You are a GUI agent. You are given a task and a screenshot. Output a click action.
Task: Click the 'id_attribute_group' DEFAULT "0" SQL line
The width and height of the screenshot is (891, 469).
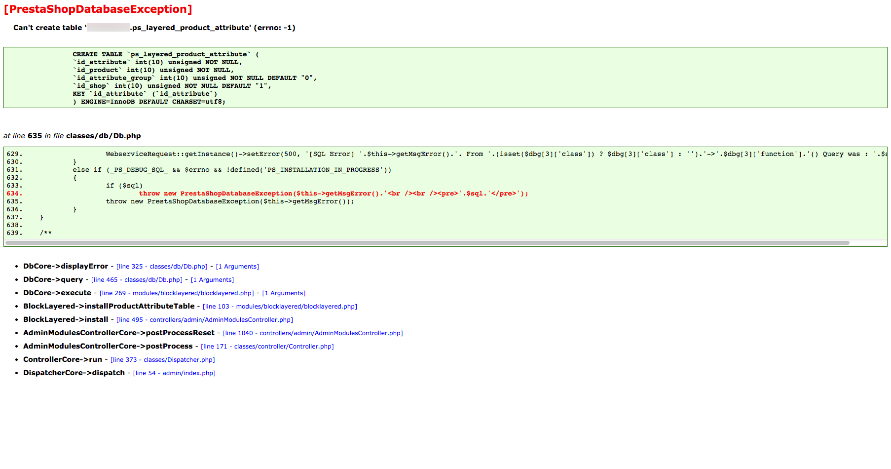[x=195, y=78]
